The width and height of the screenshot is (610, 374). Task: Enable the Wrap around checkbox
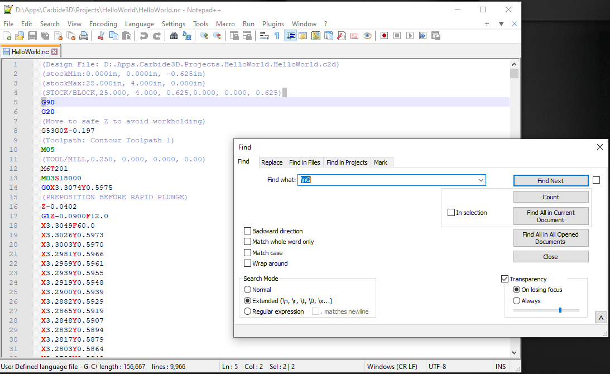pos(247,263)
